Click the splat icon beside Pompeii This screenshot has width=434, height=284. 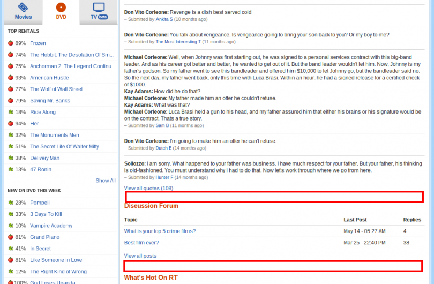click(x=11, y=203)
